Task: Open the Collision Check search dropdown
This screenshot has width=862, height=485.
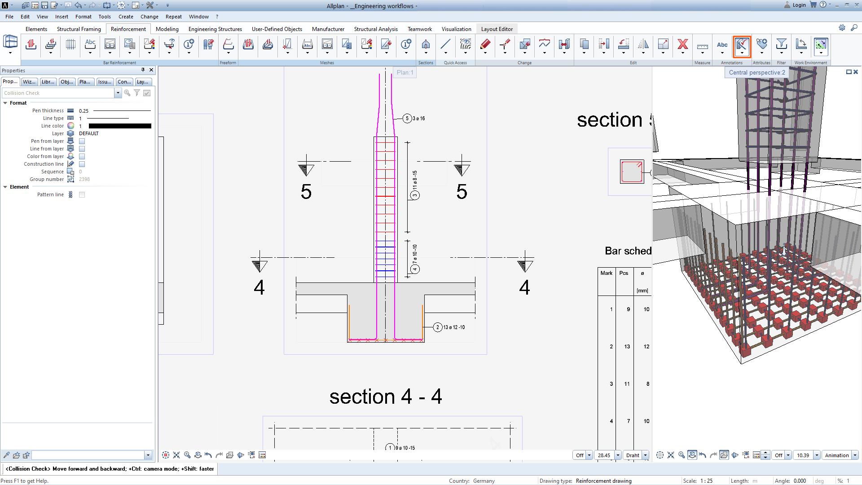Action: (118, 93)
